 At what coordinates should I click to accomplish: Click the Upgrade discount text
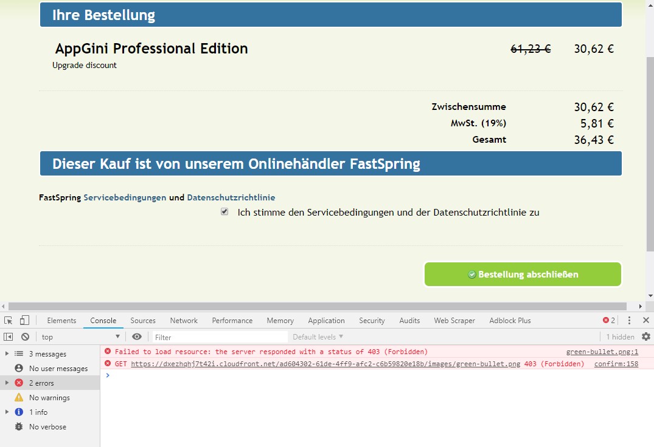point(84,65)
